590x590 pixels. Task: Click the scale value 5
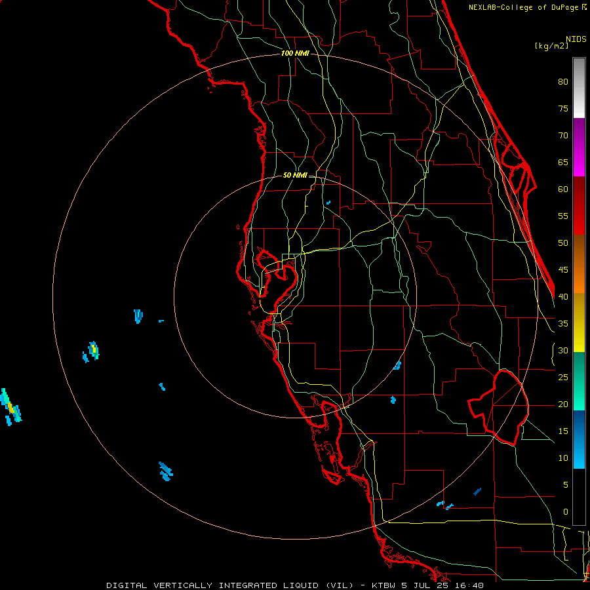pos(566,484)
